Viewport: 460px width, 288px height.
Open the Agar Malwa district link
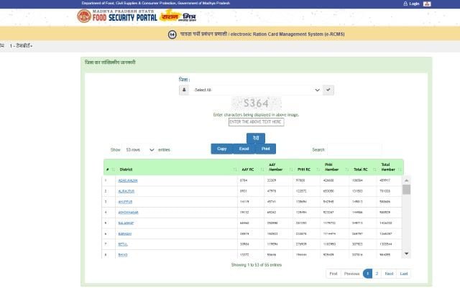click(x=128, y=181)
